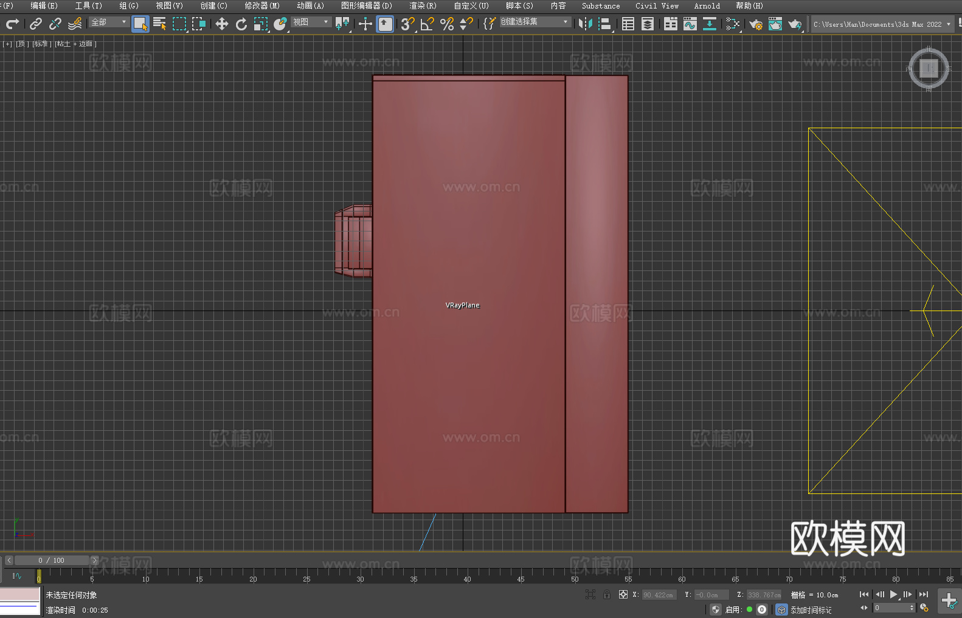Toggle the selection lock icon

[x=606, y=594]
